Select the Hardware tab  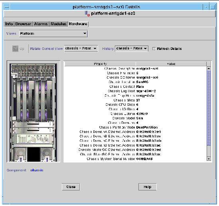[78, 24]
